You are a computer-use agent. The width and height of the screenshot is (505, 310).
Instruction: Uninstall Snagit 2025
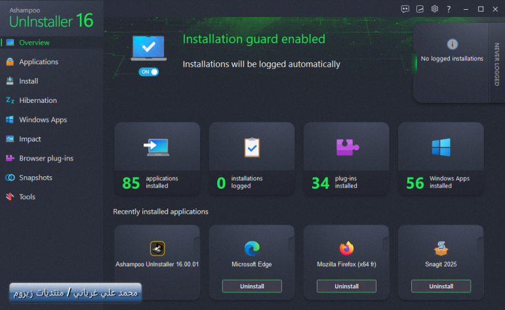click(x=441, y=286)
